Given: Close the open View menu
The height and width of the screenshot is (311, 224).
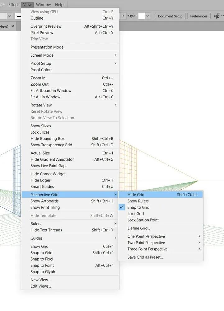Looking at the screenshot, I should (27, 5).
